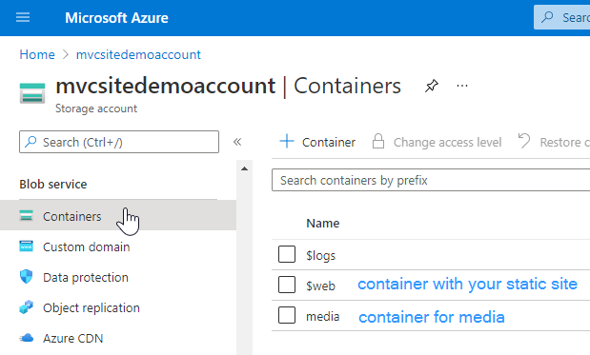Click the Storage account subtitle text
590x355 pixels.
[96, 108]
